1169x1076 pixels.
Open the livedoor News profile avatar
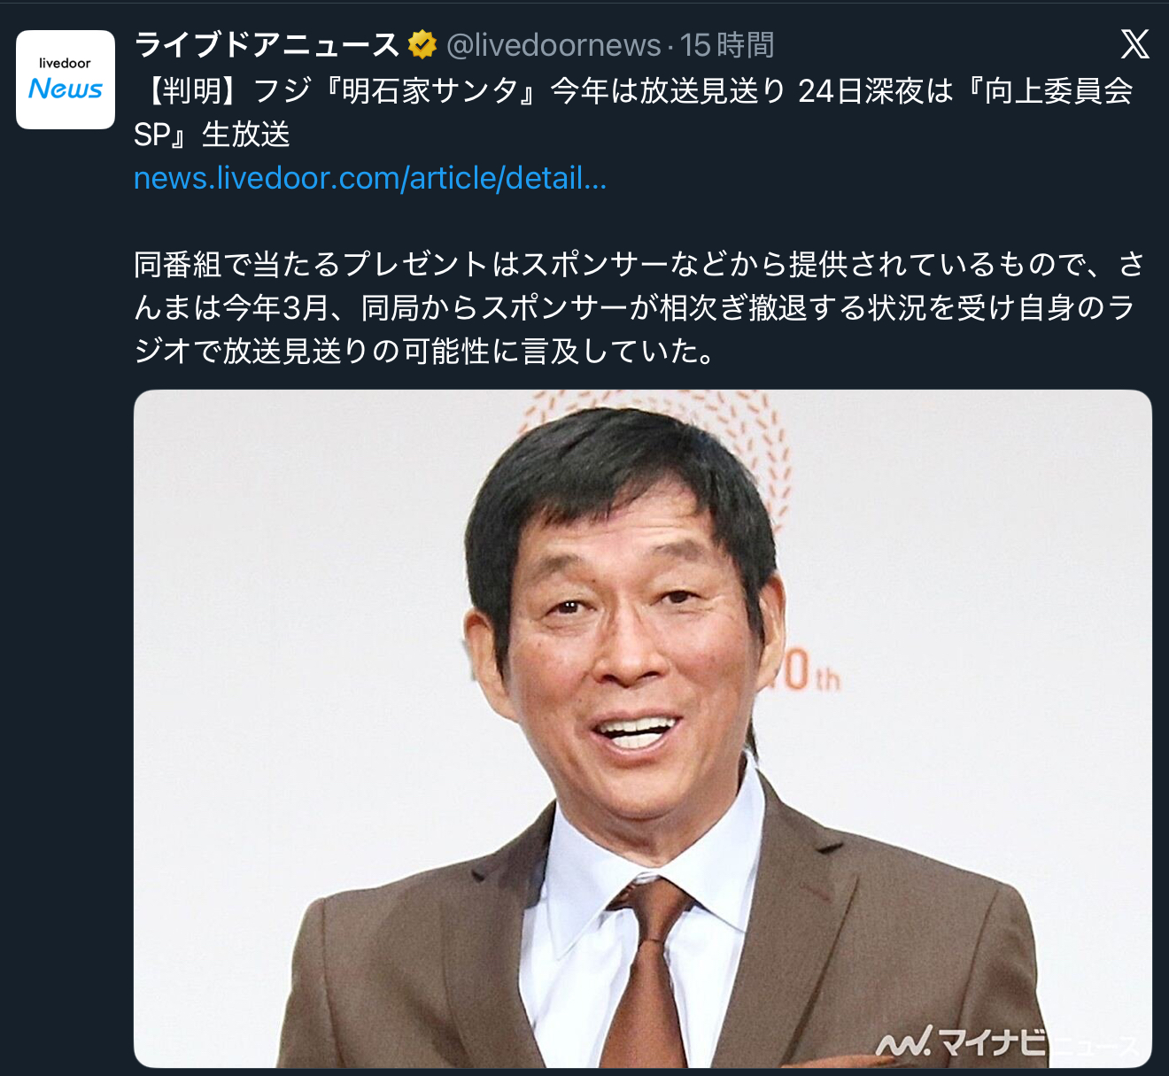click(66, 80)
